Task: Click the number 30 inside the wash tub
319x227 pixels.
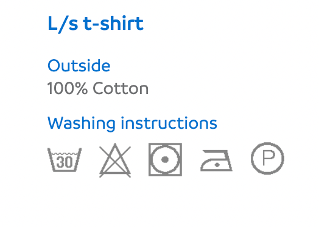Action: (x=65, y=162)
